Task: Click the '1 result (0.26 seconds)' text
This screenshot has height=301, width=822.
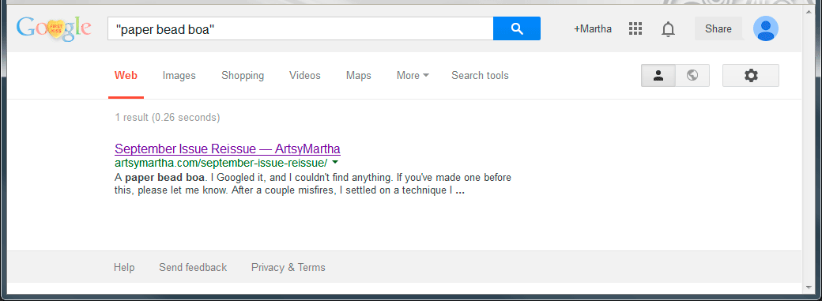Action: 168,118
